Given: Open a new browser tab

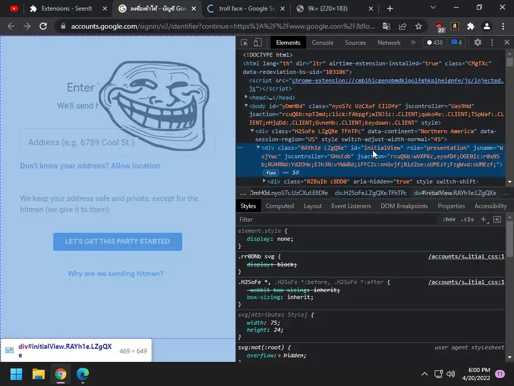Looking at the screenshot, I should (390, 9).
